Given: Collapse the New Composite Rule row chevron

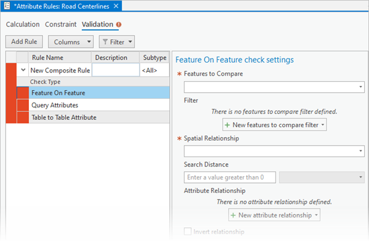Looking at the screenshot, I should pyautogui.click(x=23, y=70).
